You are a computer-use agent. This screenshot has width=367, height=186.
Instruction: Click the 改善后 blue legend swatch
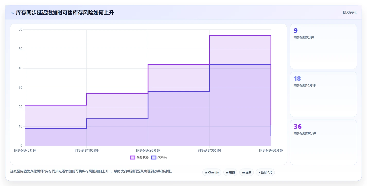[153, 157]
